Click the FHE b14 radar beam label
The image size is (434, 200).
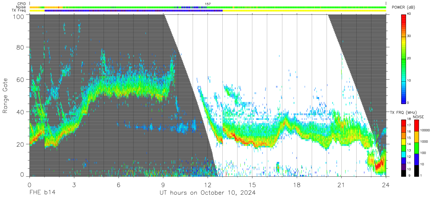click(x=42, y=193)
